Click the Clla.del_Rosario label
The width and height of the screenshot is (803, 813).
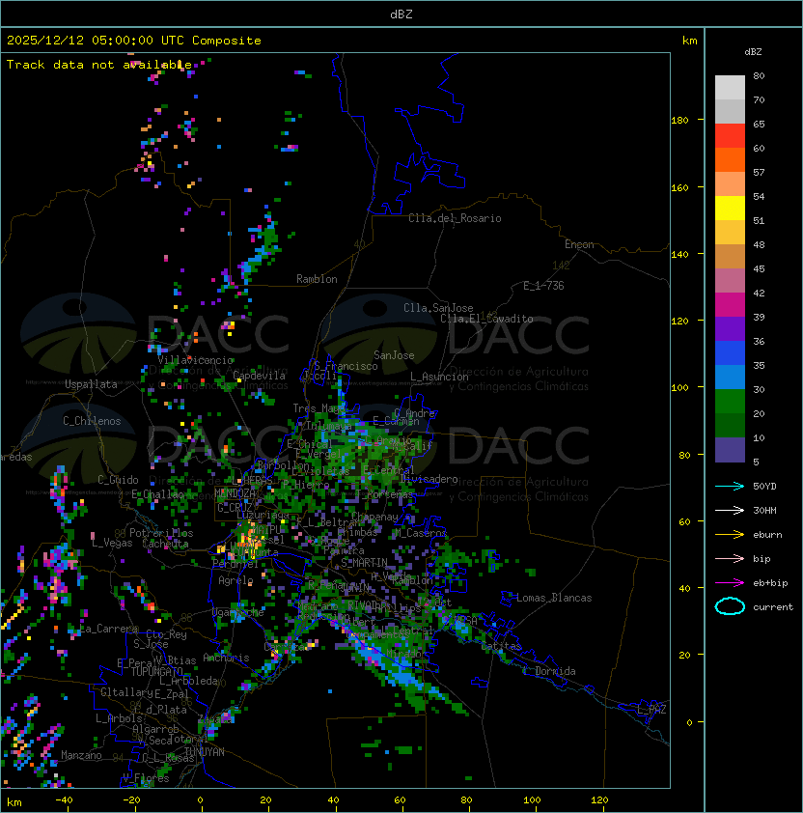tap(455, 218)
